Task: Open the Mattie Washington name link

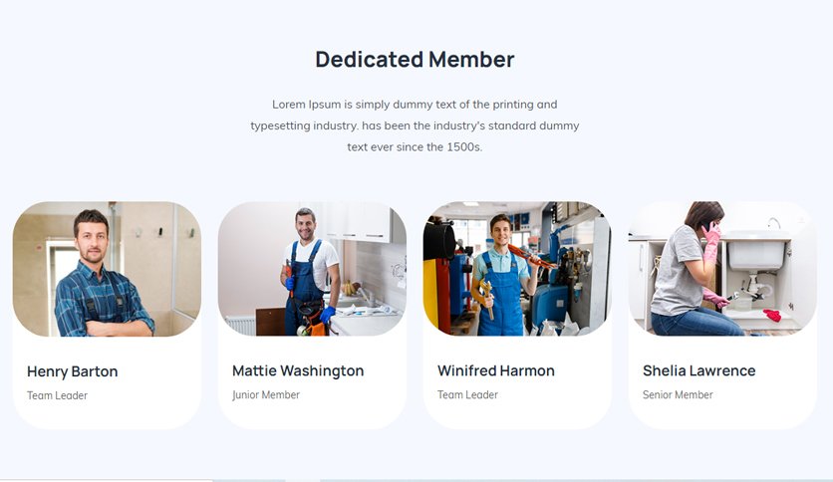Action: [x=298, y=371]
